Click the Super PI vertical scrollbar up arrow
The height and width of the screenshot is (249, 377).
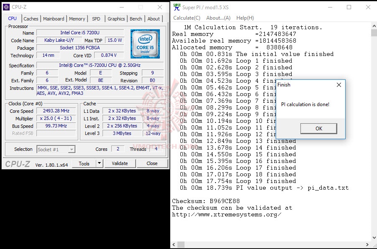tap(374, 25)
